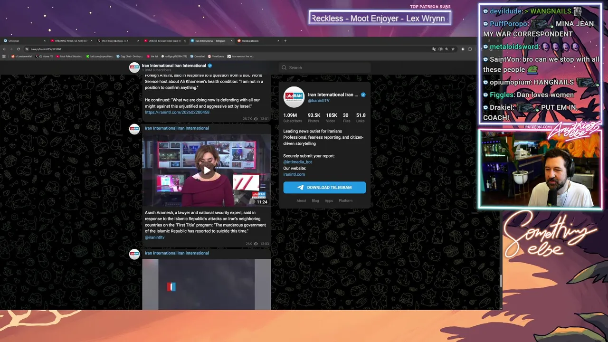Screen dimensions: 608x342
Task: Click the 93.5K Photos counter
Action: [x=314, y=118]
